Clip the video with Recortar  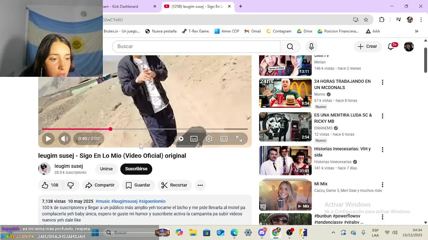coord(175,185)
